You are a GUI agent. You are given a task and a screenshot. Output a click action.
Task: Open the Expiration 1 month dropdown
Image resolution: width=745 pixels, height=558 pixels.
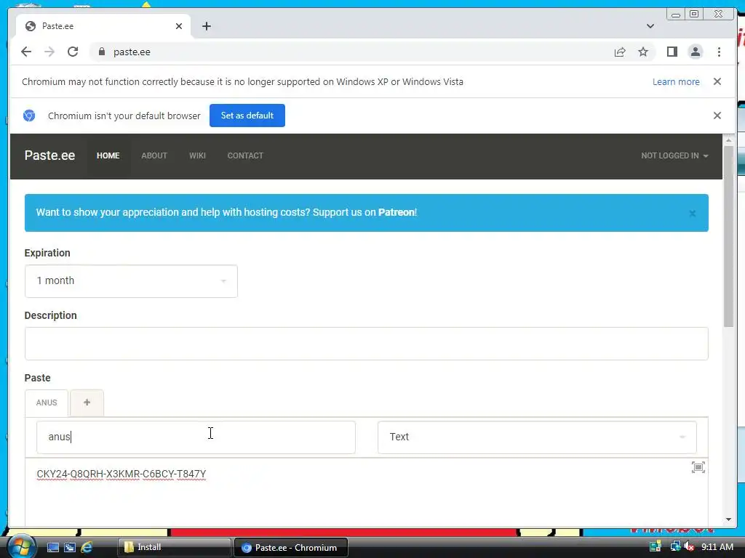131,281
